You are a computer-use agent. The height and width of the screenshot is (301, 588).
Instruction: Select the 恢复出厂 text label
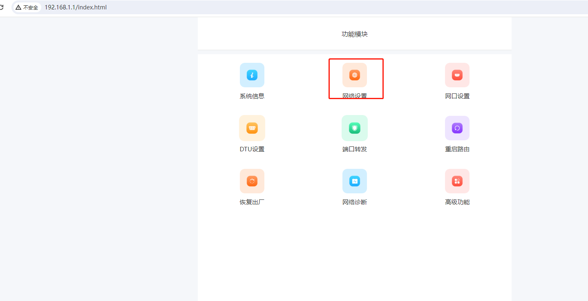point(252,202)
